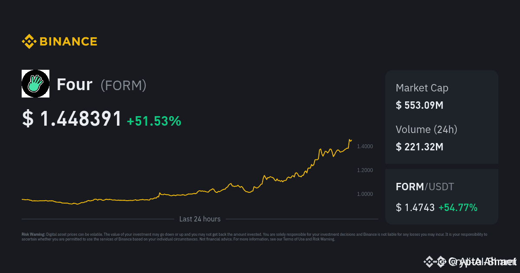Click the Risk Warning disclaimer text

(254, 237)
